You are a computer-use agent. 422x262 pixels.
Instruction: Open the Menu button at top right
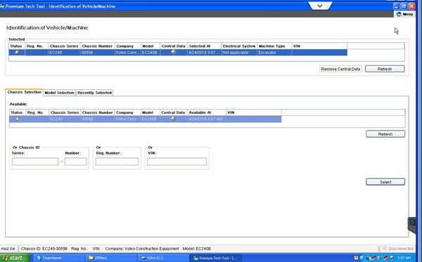pos(404,14)
